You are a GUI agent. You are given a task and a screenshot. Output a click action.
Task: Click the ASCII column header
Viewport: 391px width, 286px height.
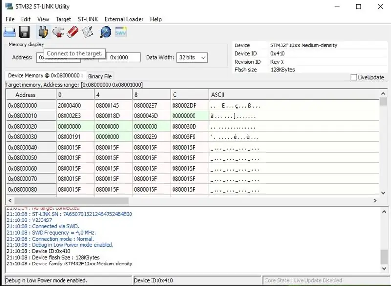coord(294,95)
